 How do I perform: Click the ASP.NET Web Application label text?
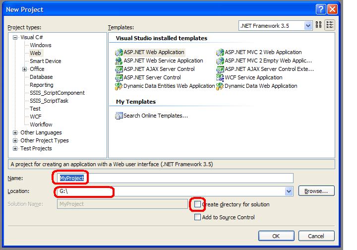point(154,53)
